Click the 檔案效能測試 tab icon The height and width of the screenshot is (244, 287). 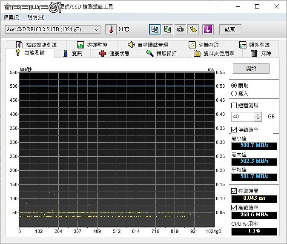click(19, 45)
